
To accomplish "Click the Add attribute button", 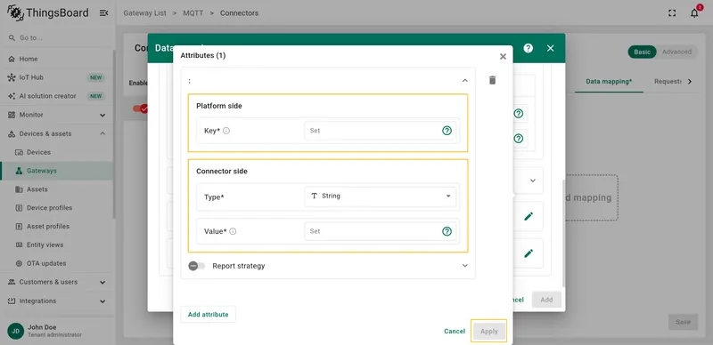I will tap(209, 315).
